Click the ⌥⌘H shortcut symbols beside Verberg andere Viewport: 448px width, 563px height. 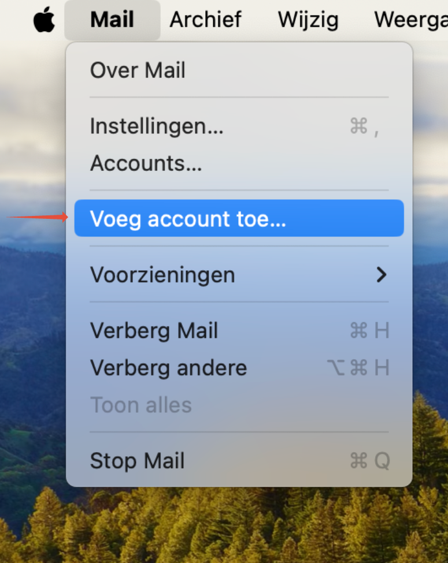[x=358, y=368]
